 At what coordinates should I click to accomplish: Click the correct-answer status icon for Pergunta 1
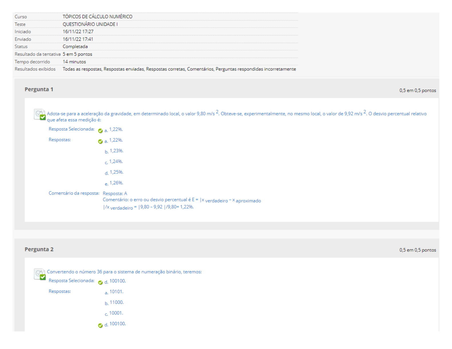point(40,115)
